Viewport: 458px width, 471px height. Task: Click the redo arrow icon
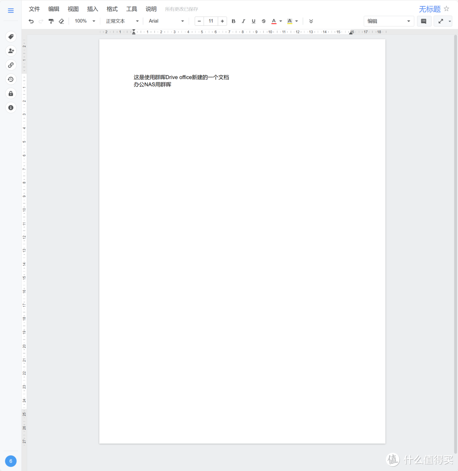pos(41,21)
